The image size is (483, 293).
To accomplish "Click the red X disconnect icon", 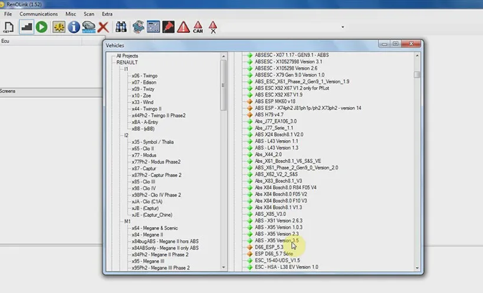I will (103, 27).
